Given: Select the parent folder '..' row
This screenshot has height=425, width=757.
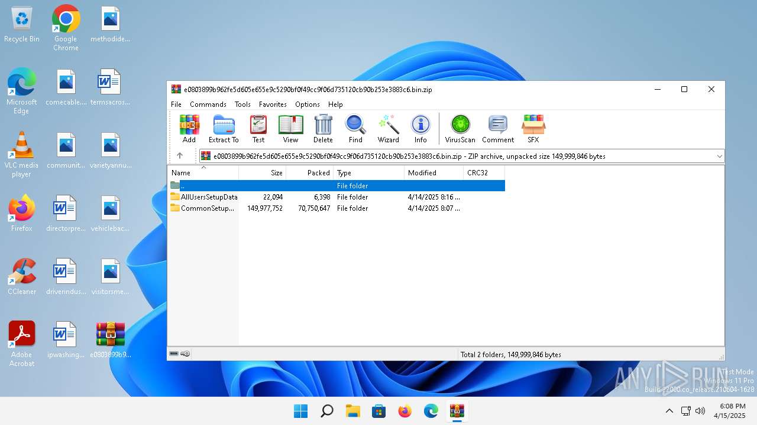Looking at the screenshot, I should (x=337, y=185).
